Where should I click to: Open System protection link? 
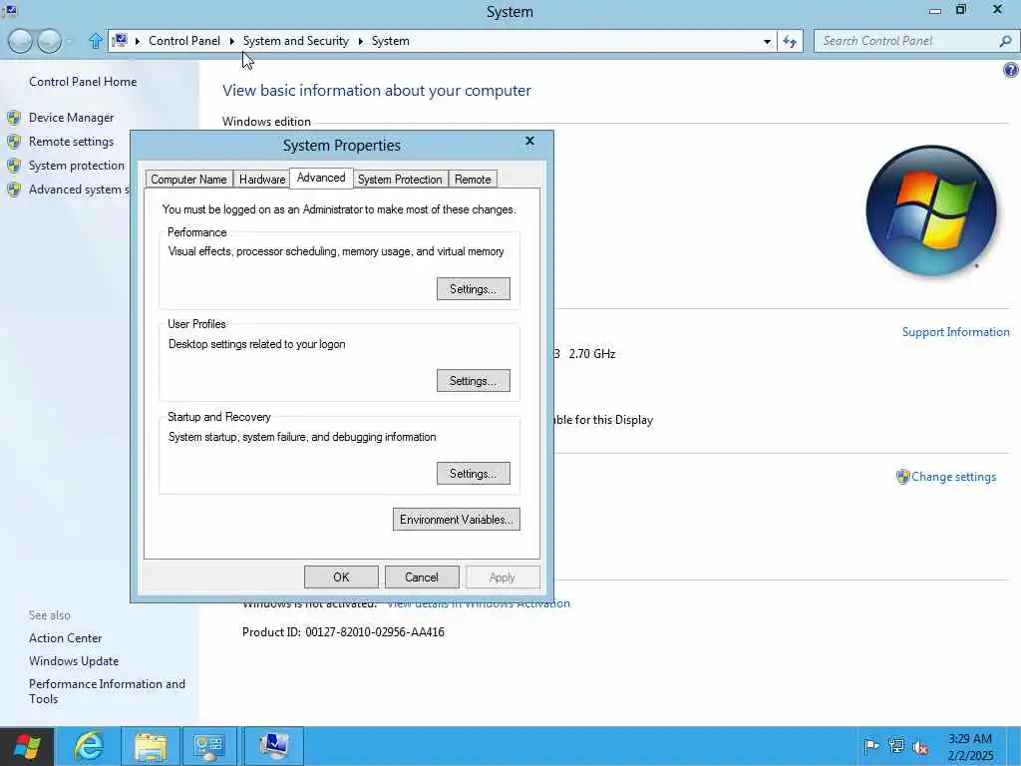click(x=76, y=166)
